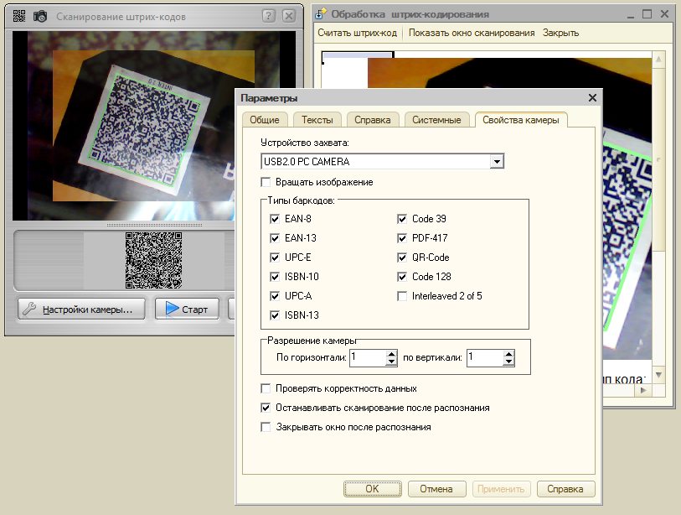Click the Отмена button

click(x=436, y=489)
